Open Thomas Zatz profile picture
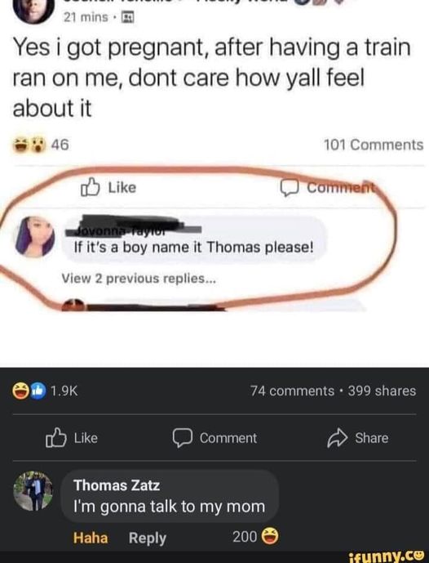Image resolution: width=429 pixels, height=563 pixels. [x=33, y=490]
